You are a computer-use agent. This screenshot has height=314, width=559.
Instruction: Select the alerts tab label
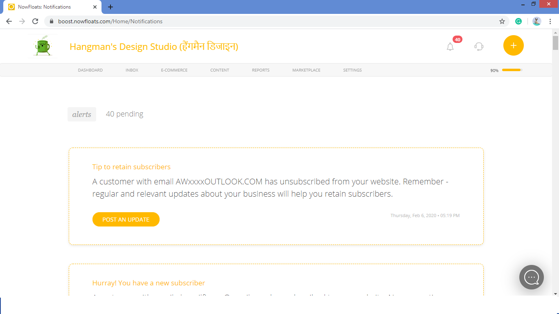(82, 114)
